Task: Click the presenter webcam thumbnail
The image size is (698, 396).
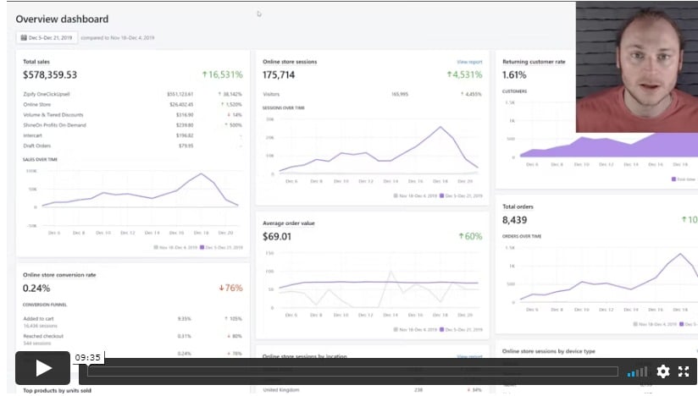Action: [636, 67]
